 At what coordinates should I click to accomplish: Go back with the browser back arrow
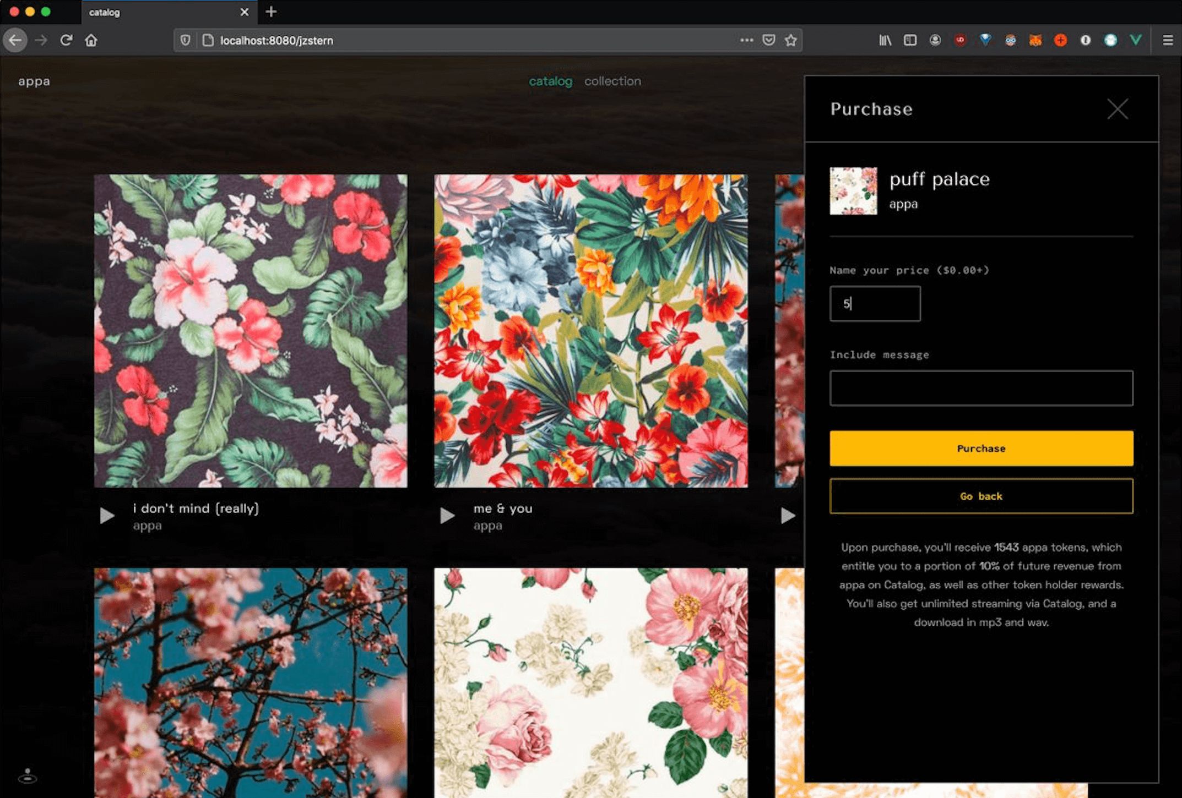pyautogui.click(x=15, y=40)
